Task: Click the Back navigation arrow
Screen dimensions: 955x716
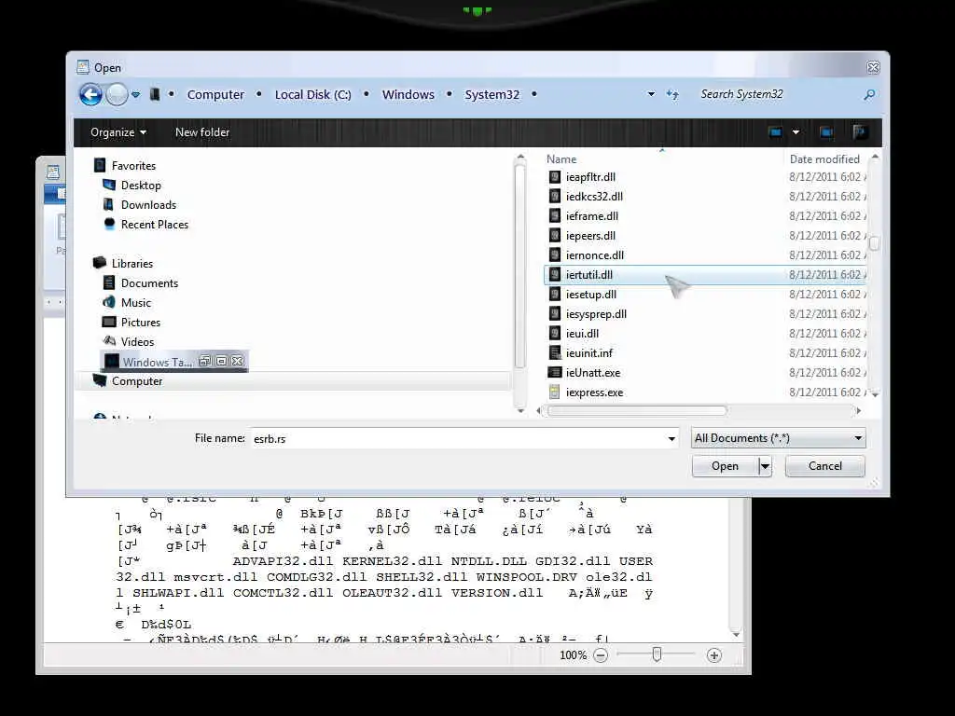Action: pos(90,94)
